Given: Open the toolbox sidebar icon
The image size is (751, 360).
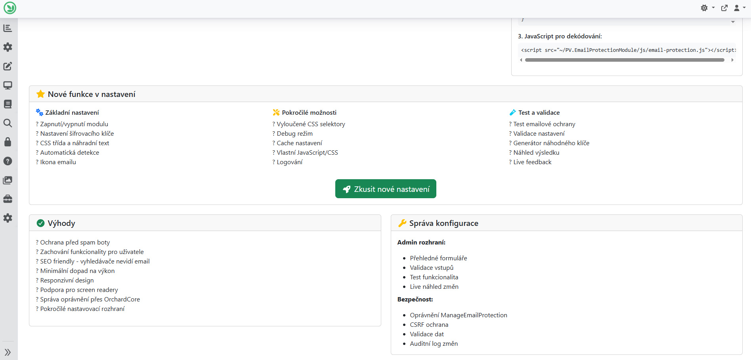Looking at the screenshot, I should tap(8, 199).
